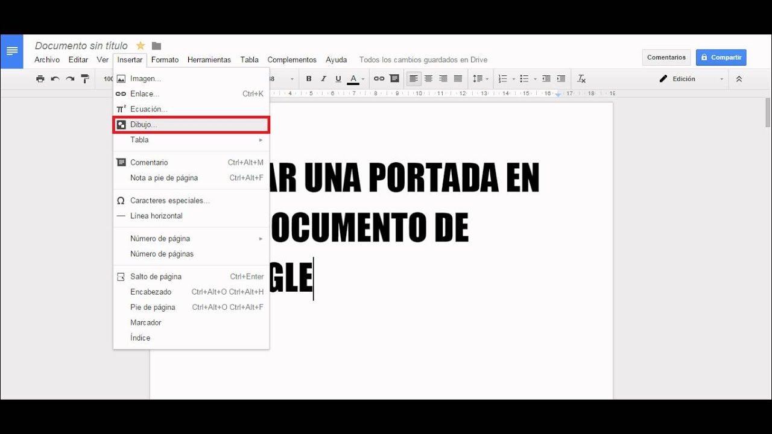Collapse menus with the double chevron icon
The height and width of the screenshot is (434, 772).
(739, 79)
